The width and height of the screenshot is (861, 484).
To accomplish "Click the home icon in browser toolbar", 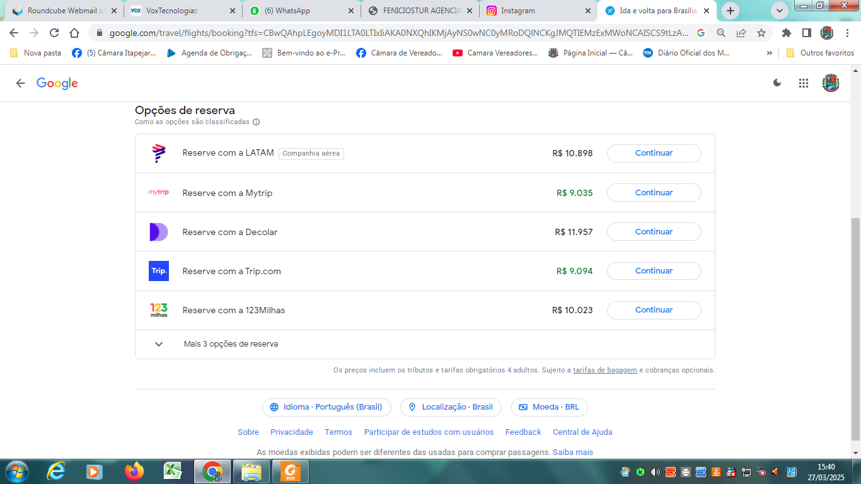I will [74, 33].
